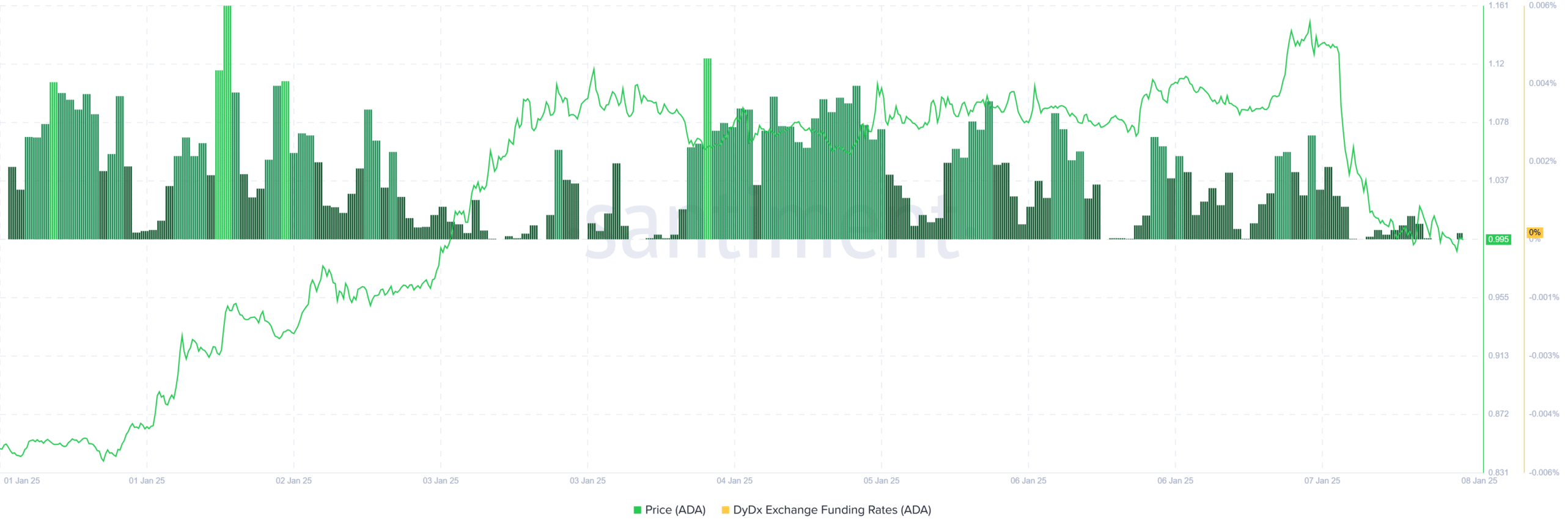Click the green Price (ADA) legend swatch
The image size is (1565, 530).
(x=637, y=510)
